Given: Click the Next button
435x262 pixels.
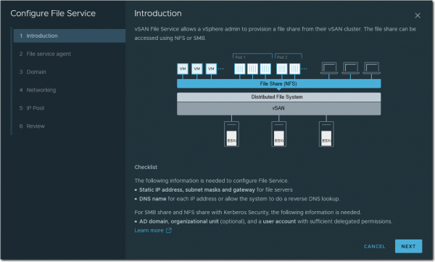Looking at the screenshot, I should [408, 246].
